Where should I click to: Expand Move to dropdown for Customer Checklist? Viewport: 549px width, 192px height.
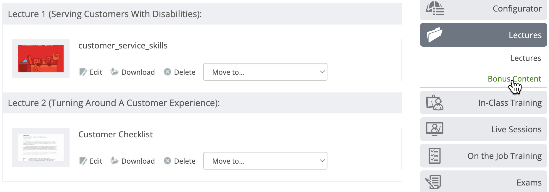point(265,161)
